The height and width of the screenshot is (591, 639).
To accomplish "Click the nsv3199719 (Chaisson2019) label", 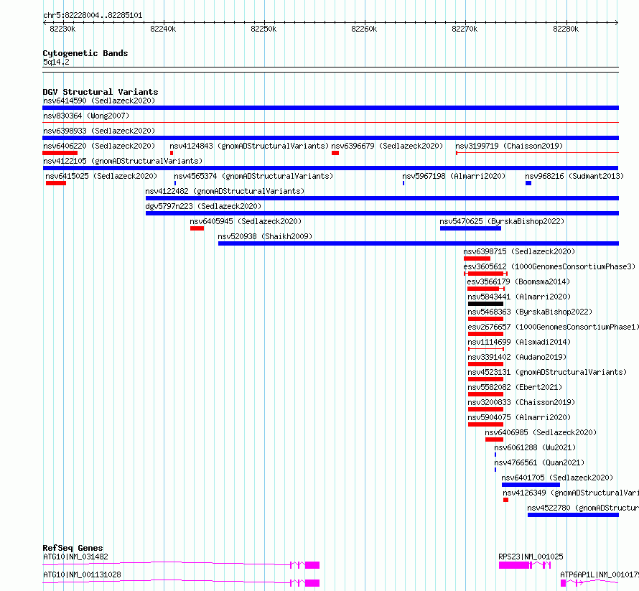I will (x=509, y=146).
